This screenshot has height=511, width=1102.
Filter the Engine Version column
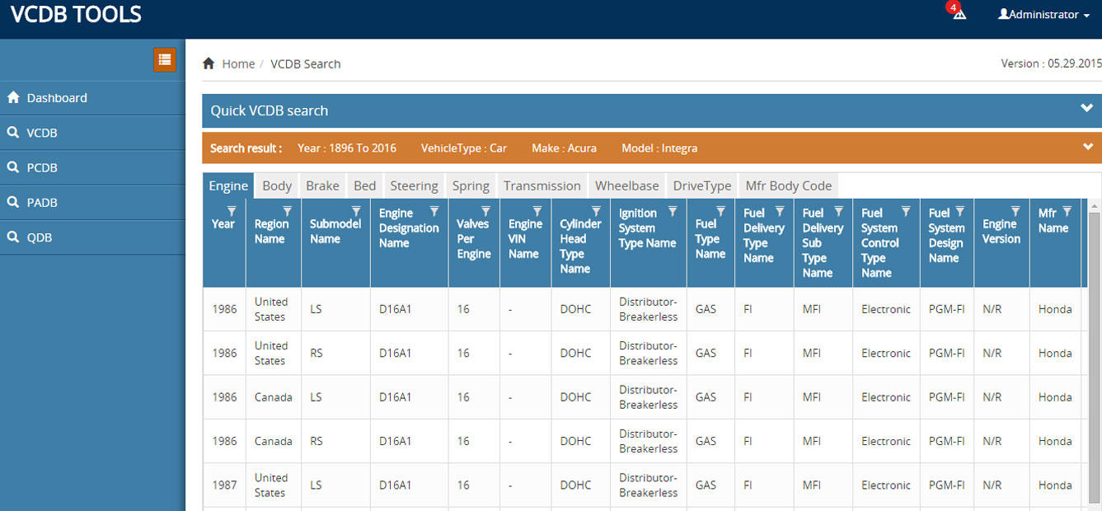coord(1015,211)
